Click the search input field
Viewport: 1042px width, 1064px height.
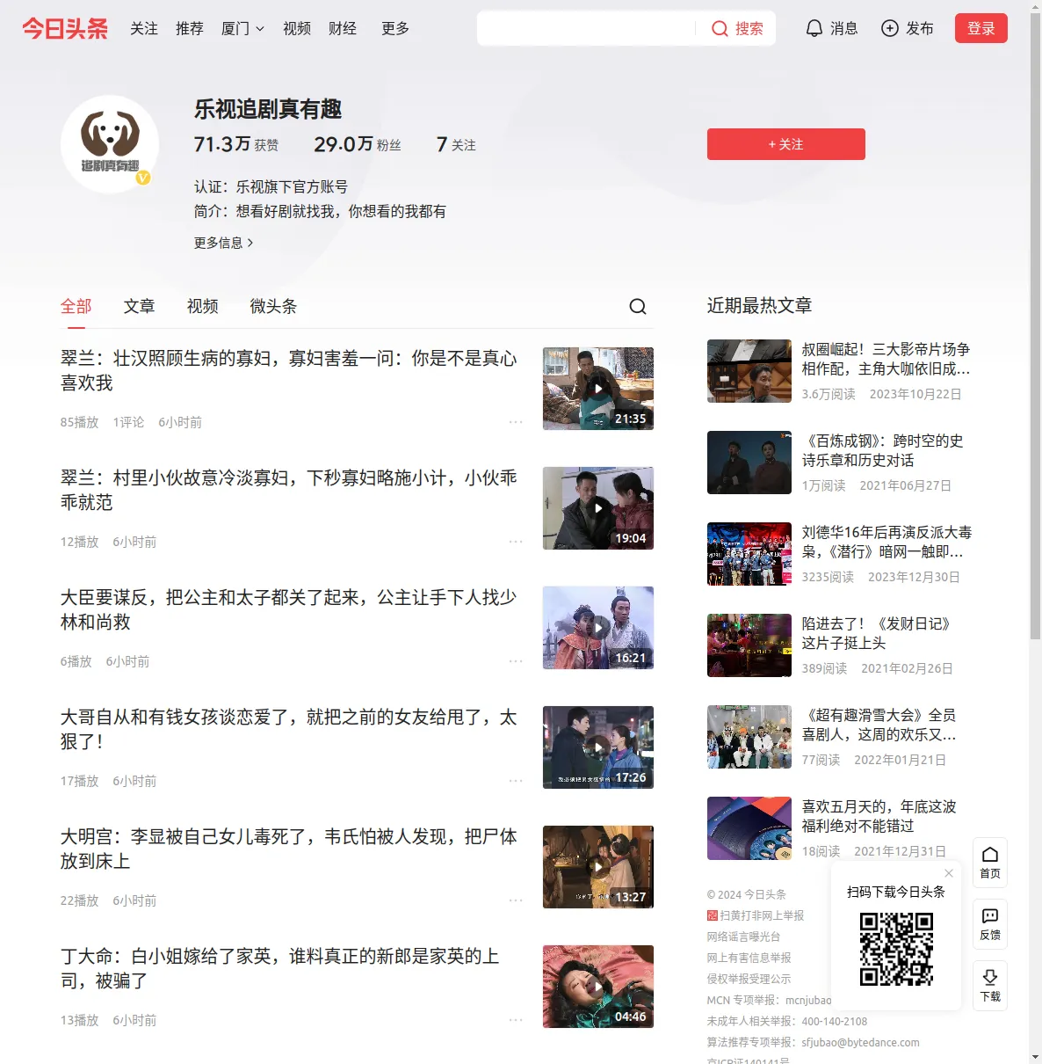click(587, 28)
